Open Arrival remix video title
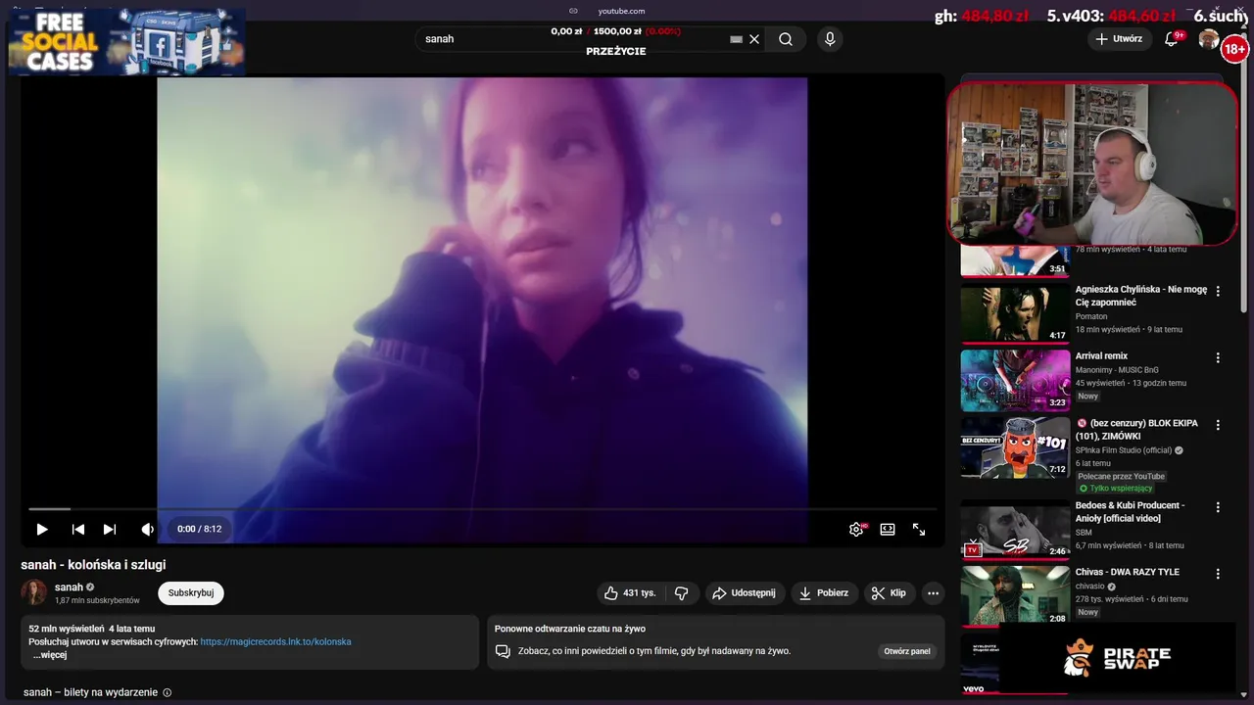Screen dimensions: 1254x705 [1101, 356]
